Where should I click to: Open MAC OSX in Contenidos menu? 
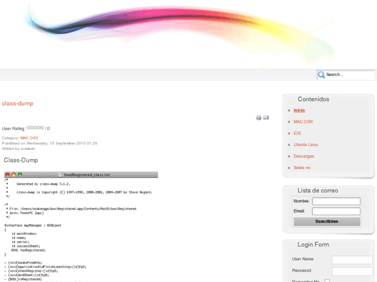303,122
